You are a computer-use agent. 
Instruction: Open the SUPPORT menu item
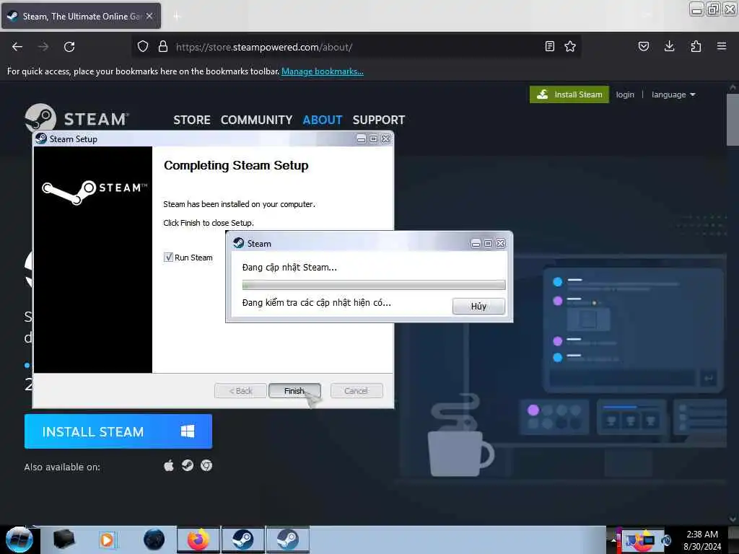point(379,120)
